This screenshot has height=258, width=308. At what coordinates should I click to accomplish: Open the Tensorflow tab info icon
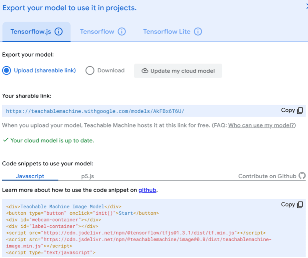[x=121, y=32]
